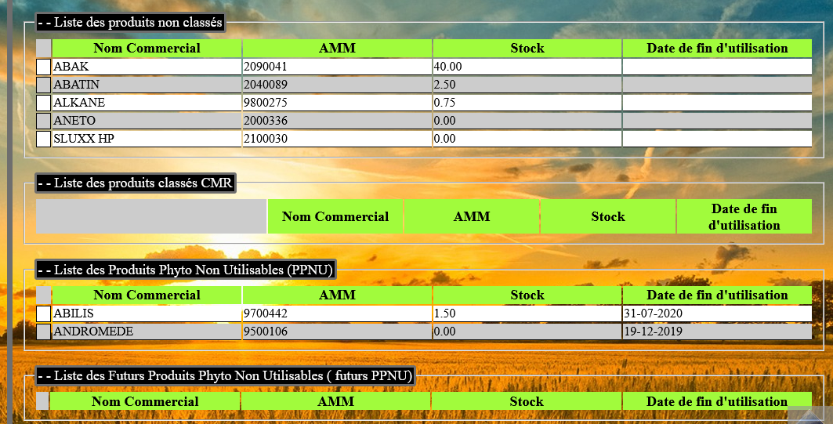The image size is (833, 424).
Task: Click AMM number 9800275
Action: pos(266,103)
